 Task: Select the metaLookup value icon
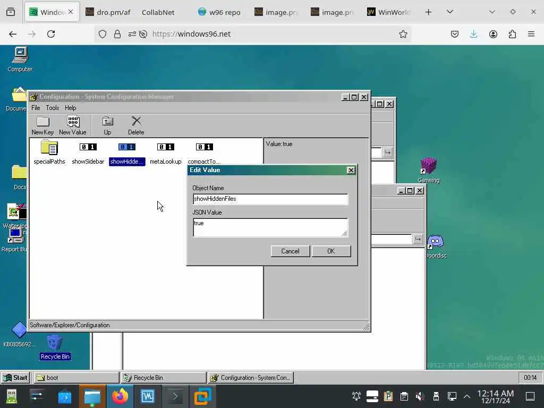[x=166, y=152]
